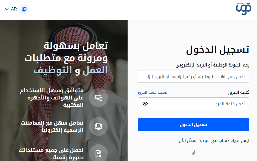Focus the national ID or email field
The image size is (257, 161).
(x=193, y=76)
